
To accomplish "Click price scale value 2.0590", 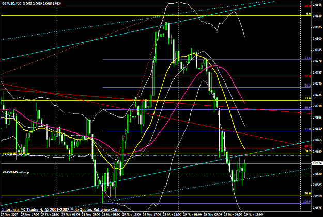I will tap(317, 196).
